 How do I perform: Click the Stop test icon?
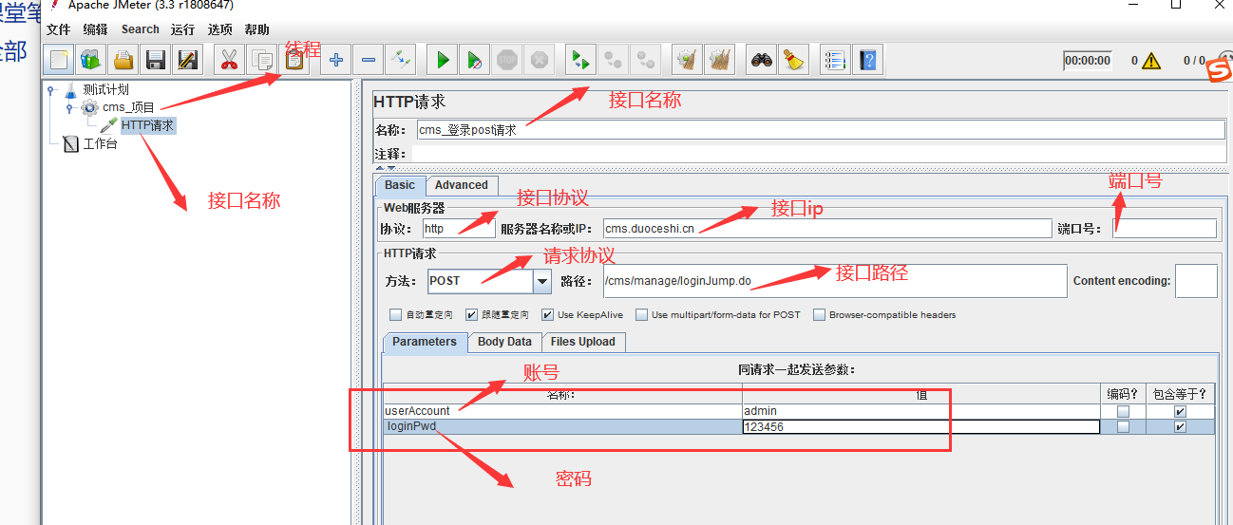tap(507, 60)
